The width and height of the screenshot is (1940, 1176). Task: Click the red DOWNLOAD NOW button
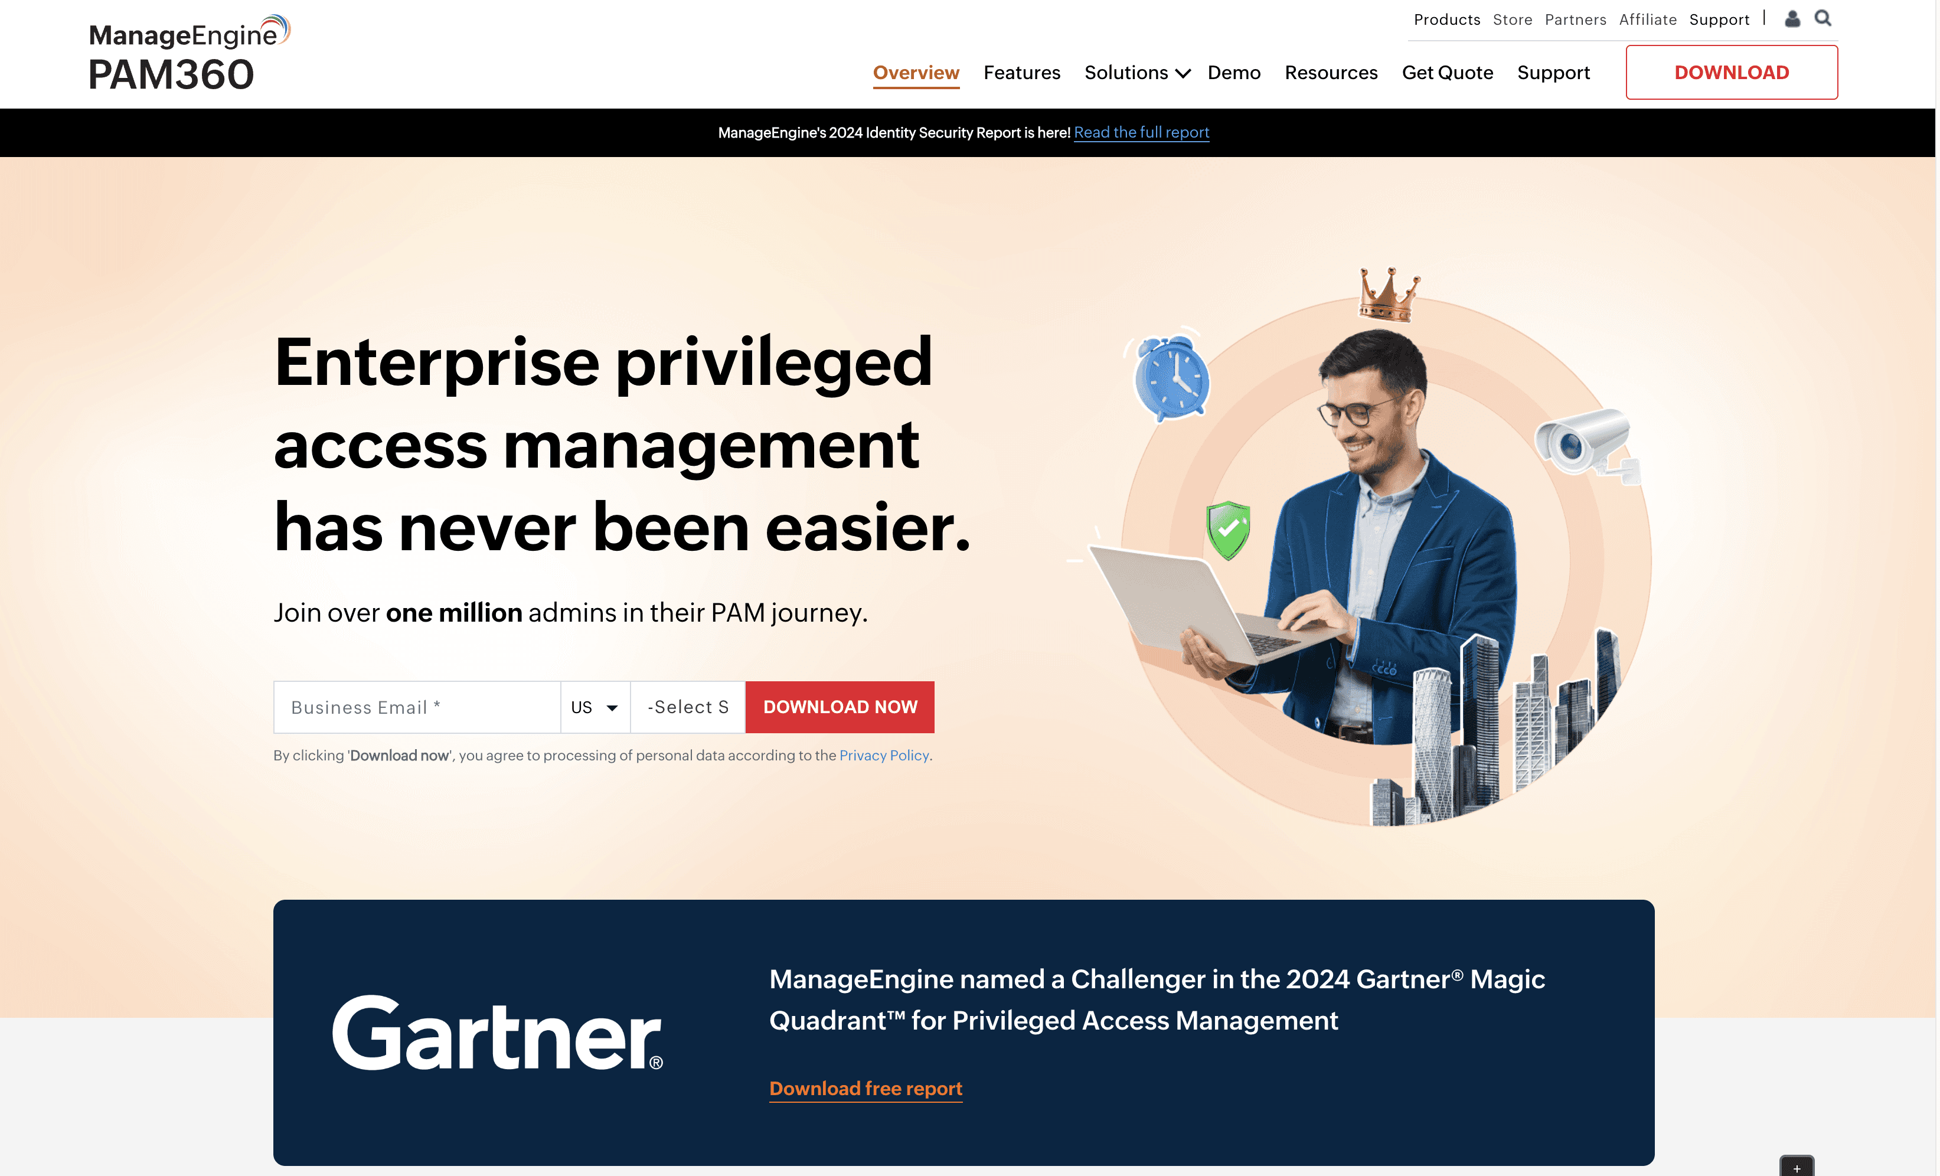pos(840,707)
